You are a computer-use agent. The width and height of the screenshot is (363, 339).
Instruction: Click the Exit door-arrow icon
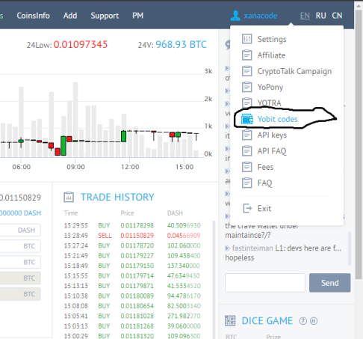point(247,208)
